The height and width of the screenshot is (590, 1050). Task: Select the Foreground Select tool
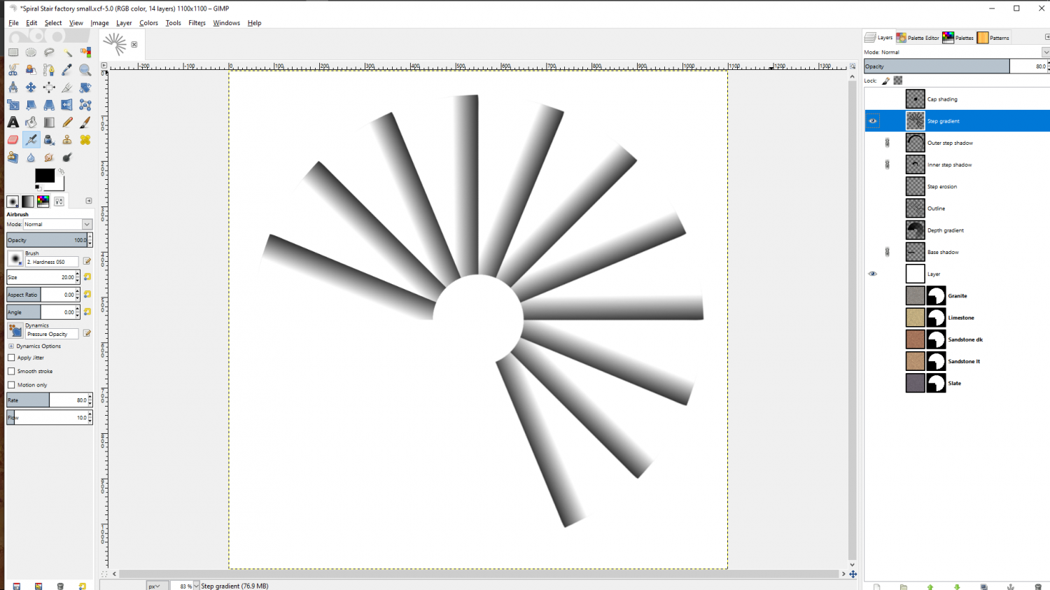point(31,70)
